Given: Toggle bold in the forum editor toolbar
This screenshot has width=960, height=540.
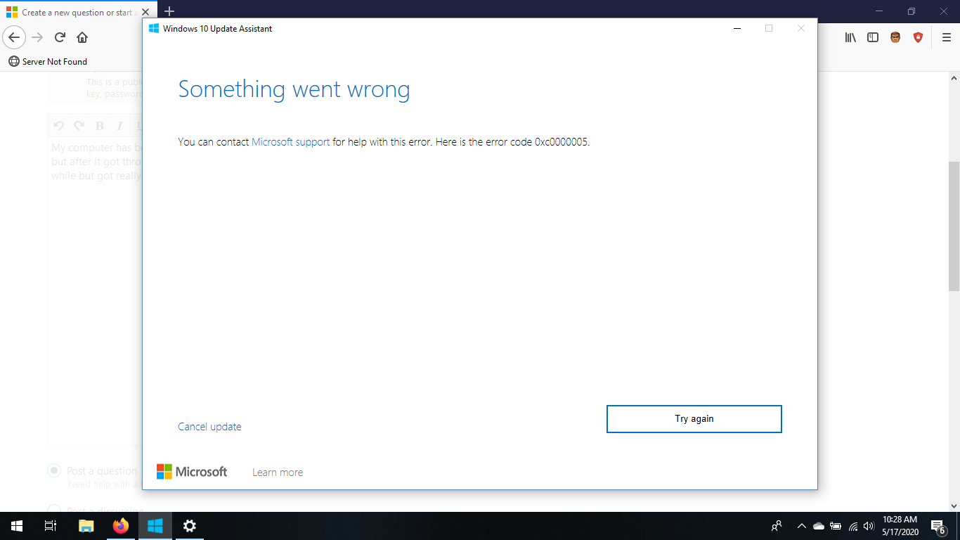Looking at the screenshot, I should click(100, 126).
